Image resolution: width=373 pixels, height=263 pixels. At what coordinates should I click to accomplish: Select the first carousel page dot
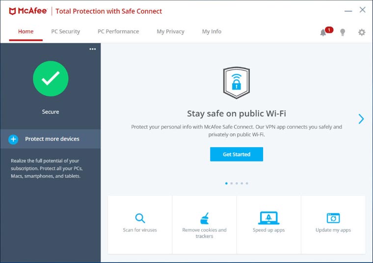tap(226, 184)
